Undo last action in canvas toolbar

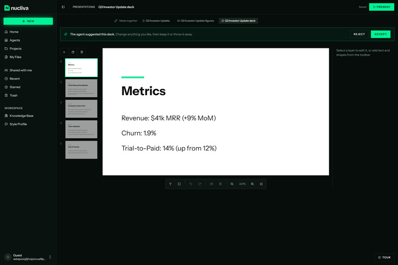click(191, 184)
